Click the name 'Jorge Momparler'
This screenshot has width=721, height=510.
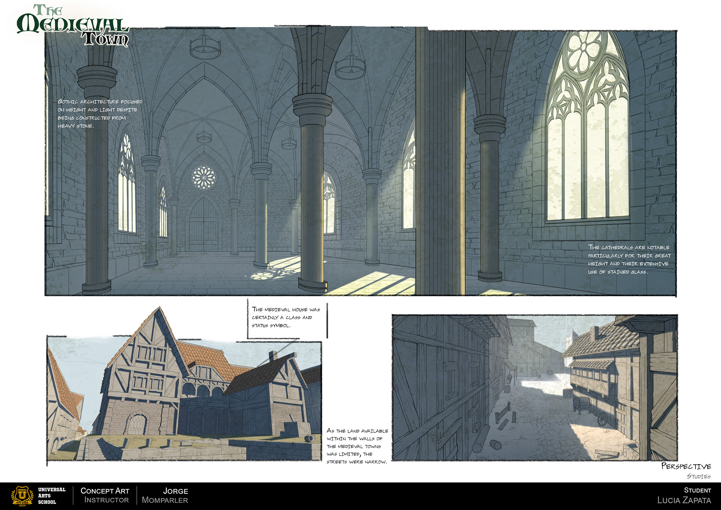(x=165, y=495)
